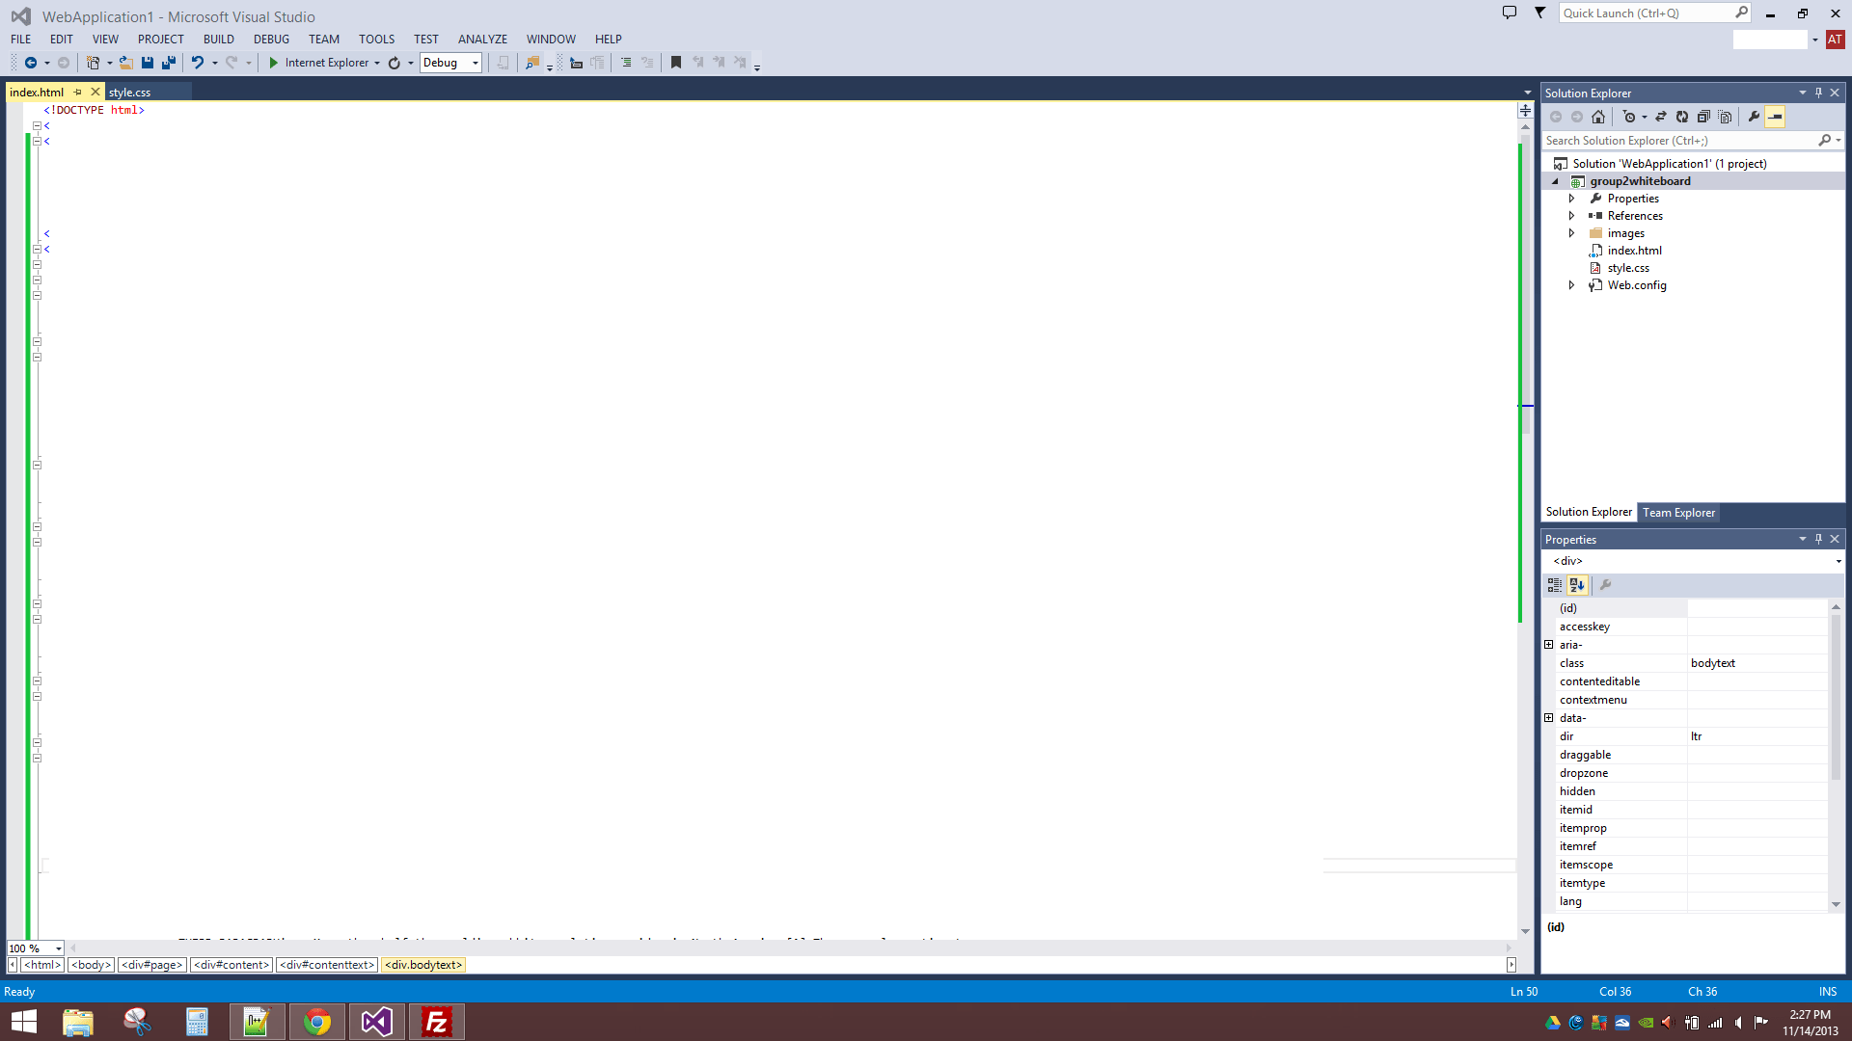Image resolution: width=1852 pixels, height=1041 pixels.
Task: Expand the images folder node
Action: point(1571,233)
